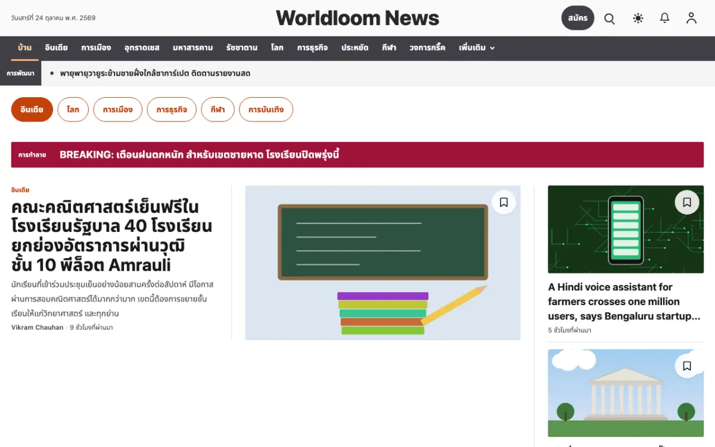Screen dimensions: 715x447
Task: Select the การธุรกิจ filter chip
Action: coord(172,110)
